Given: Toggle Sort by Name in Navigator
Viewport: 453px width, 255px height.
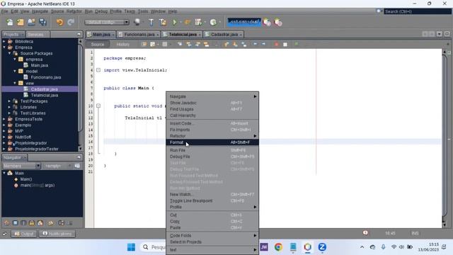Looking at the screenshot, I should 62,223.
